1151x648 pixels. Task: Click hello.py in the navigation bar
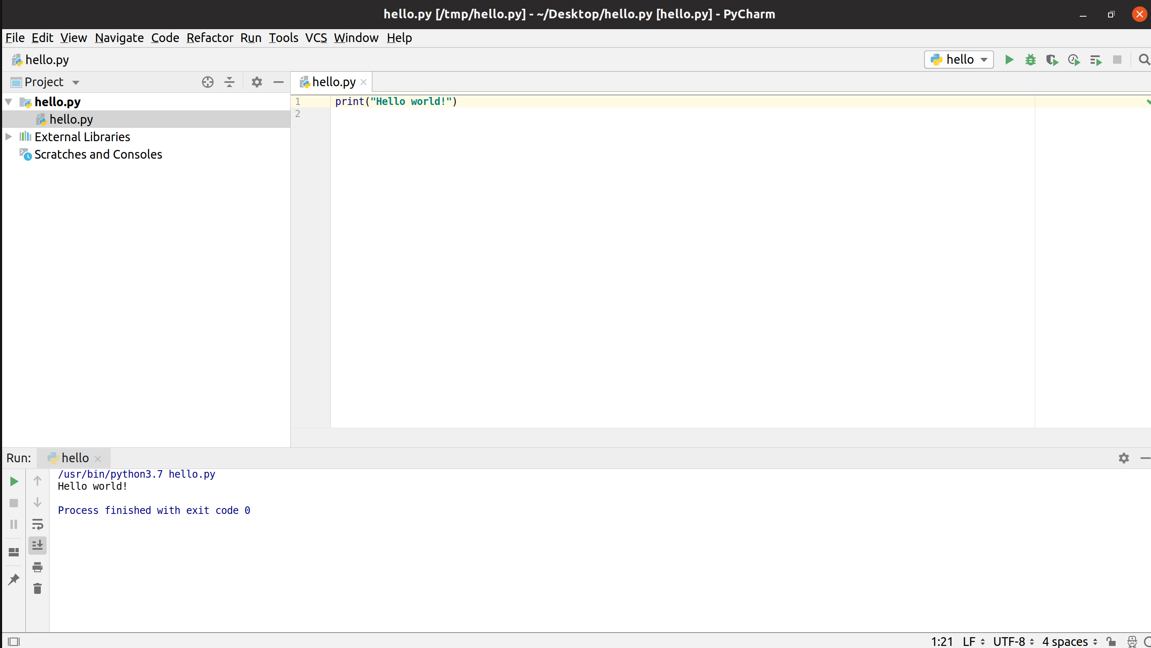click(40, 60)
